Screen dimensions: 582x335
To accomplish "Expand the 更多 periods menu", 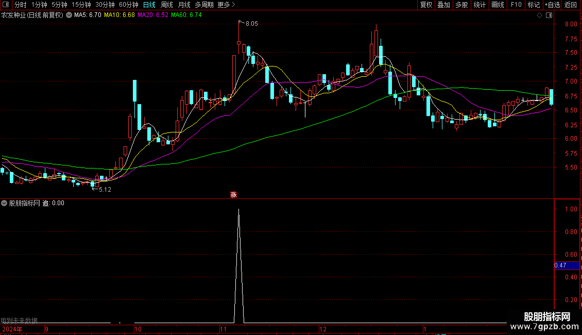I will (x=227, y=5).
